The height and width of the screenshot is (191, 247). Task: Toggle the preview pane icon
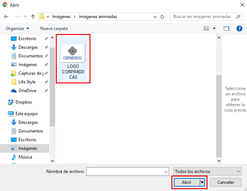click(226, 28)
